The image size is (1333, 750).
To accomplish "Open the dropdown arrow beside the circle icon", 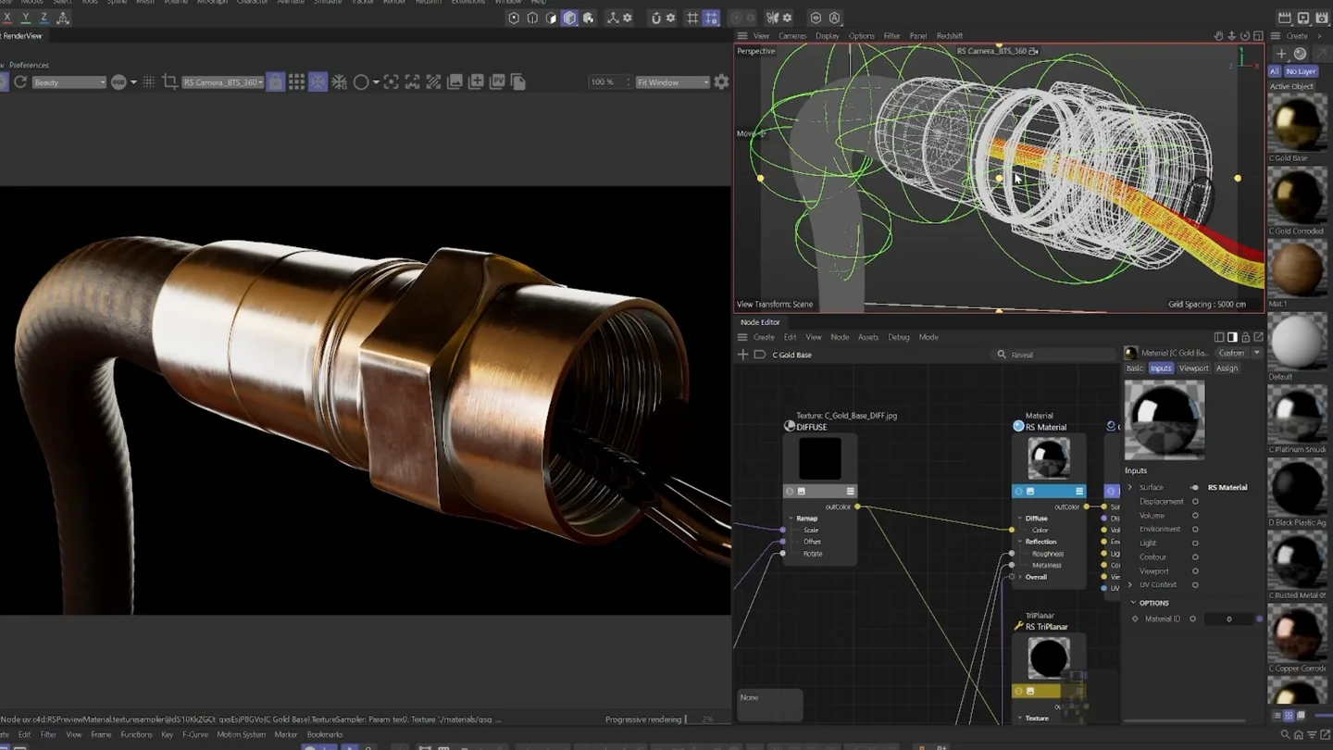I will (376, 82).
